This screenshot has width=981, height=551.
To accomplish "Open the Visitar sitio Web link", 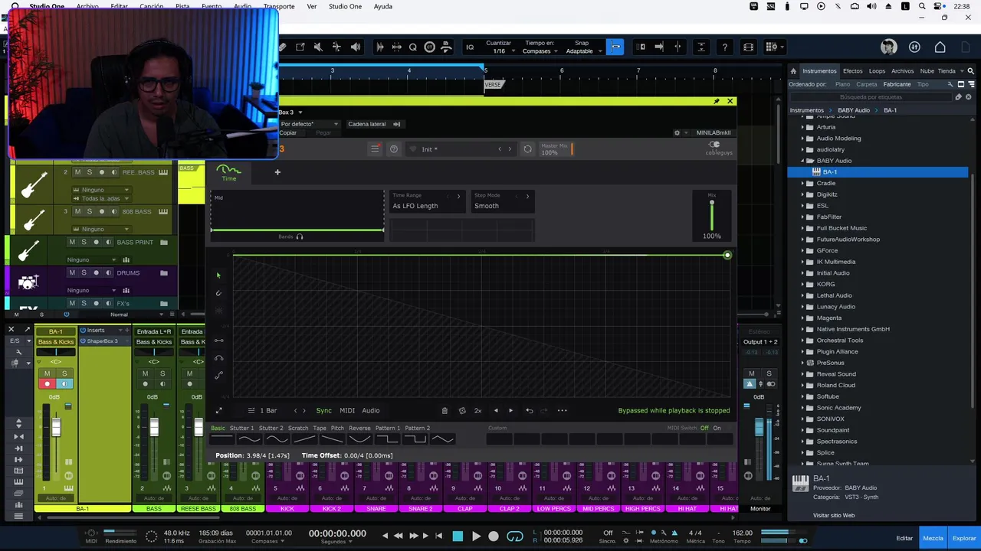I will click(x=834, y=516).
